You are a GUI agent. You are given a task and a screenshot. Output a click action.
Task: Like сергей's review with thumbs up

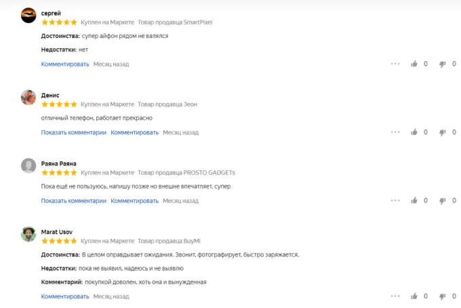tap(414, 64)
